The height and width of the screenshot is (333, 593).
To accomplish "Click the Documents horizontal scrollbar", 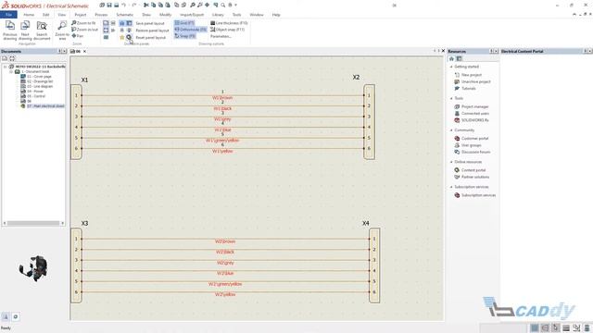I will coord(33,223).
